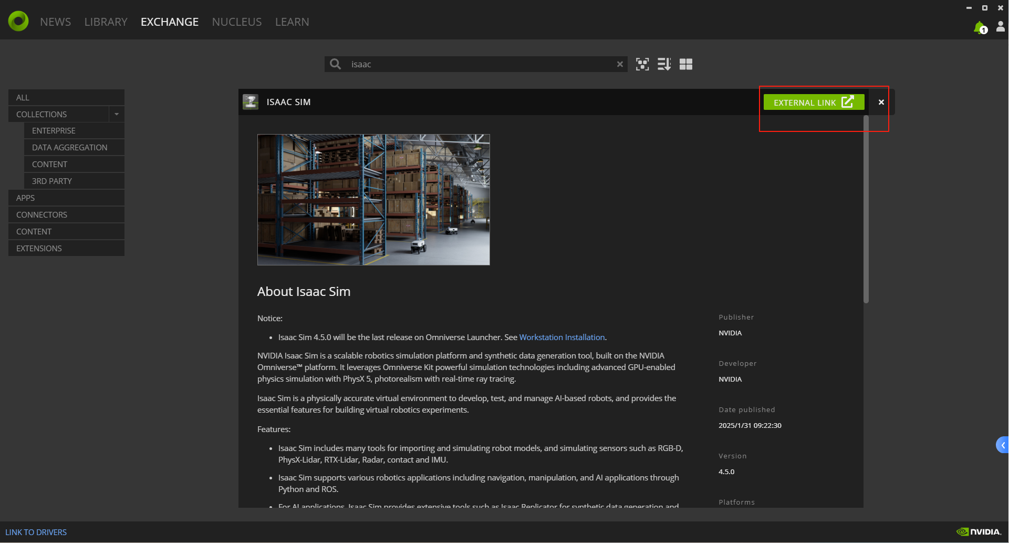Open the Workstation Installation link
Screen dimensions: 1009x543
561,337
